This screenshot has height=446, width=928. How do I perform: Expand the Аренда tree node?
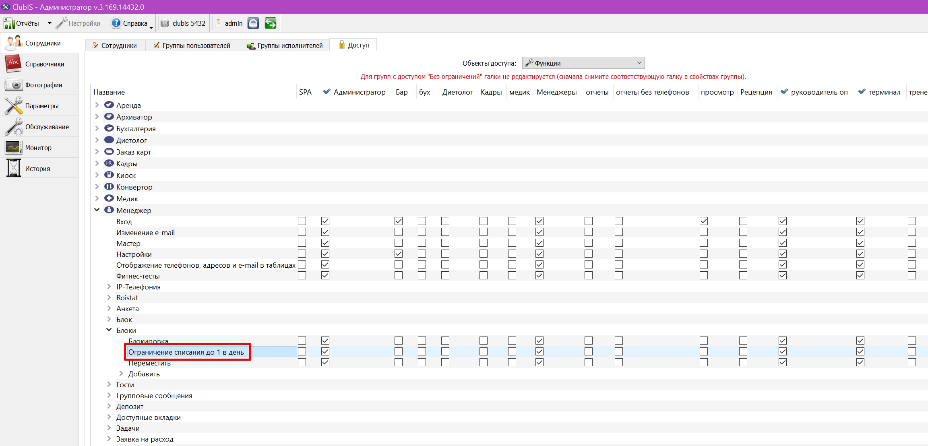[x=97, y=105]
